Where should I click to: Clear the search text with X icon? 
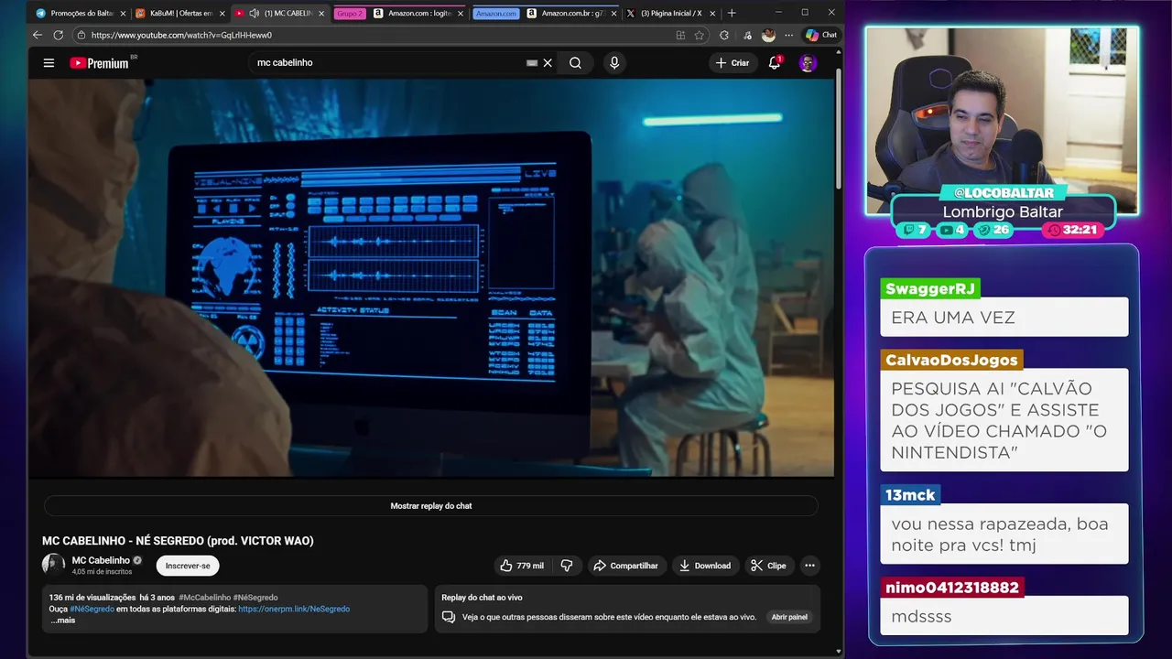coord(548,63)
